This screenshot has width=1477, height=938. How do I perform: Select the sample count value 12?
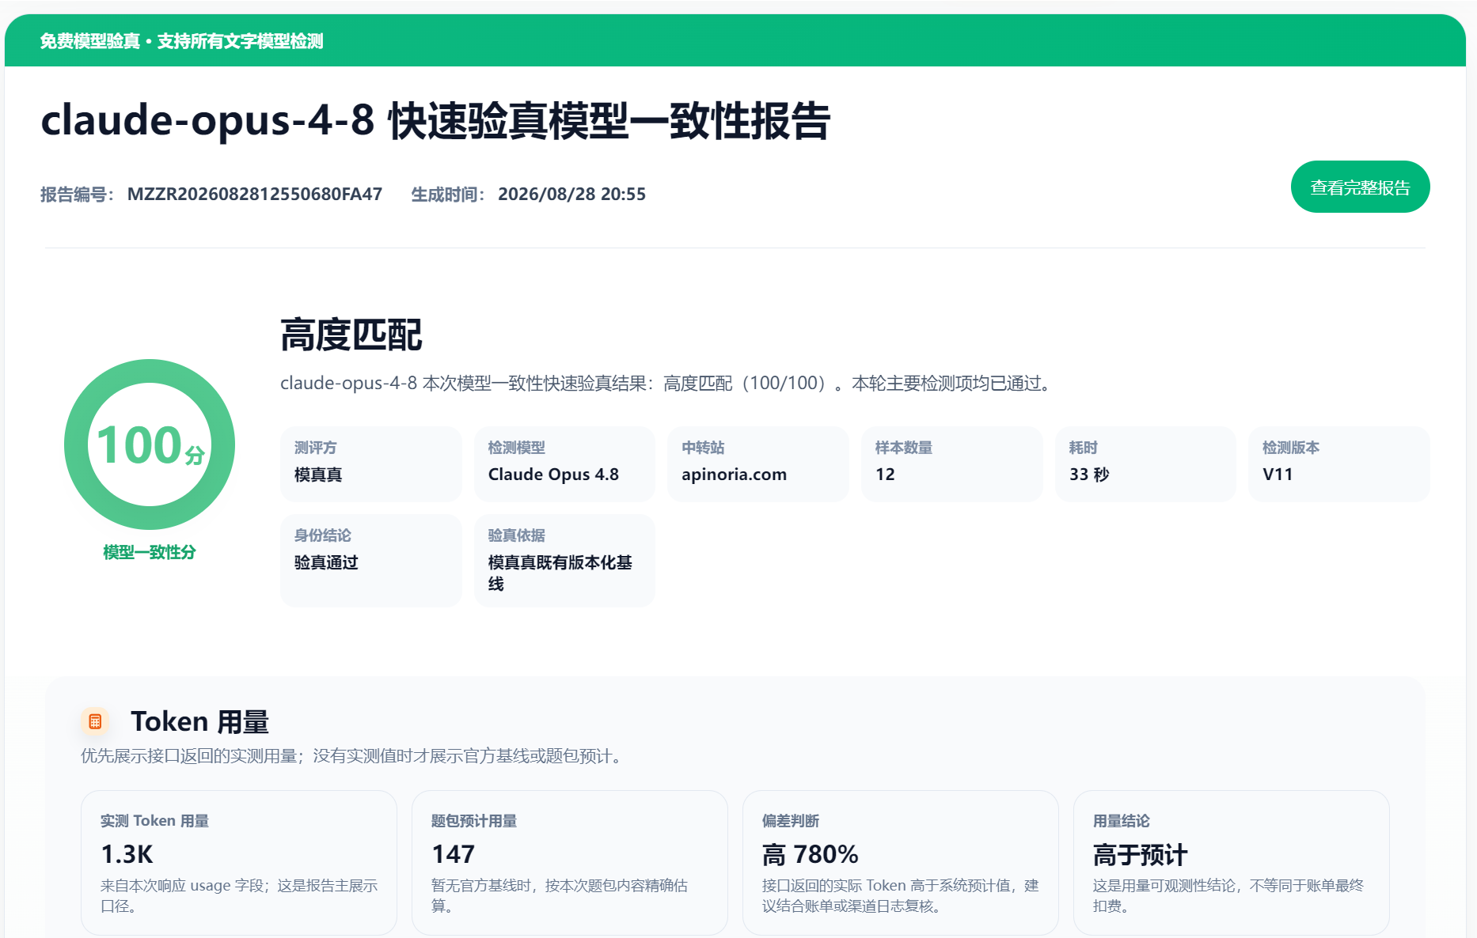(x=885, y=475)
